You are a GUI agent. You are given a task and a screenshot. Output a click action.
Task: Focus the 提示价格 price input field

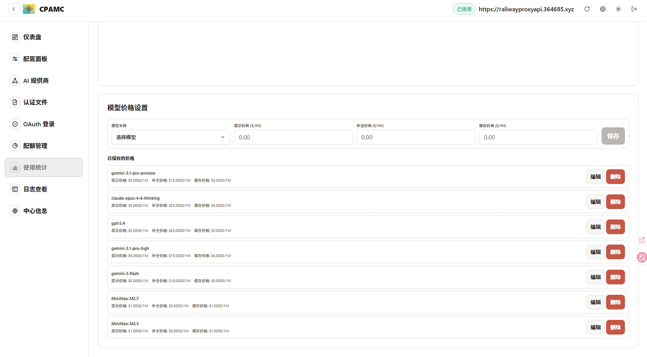pyautogui.click(x=293, y=137)
